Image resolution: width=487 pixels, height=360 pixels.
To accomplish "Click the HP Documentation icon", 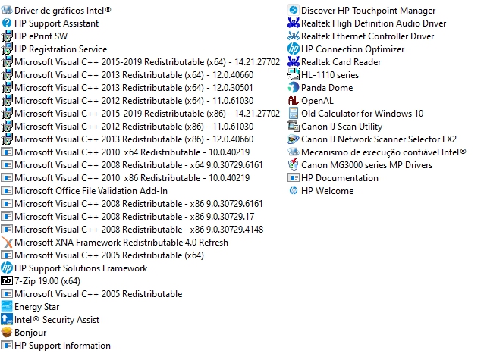I will point(294,178).
